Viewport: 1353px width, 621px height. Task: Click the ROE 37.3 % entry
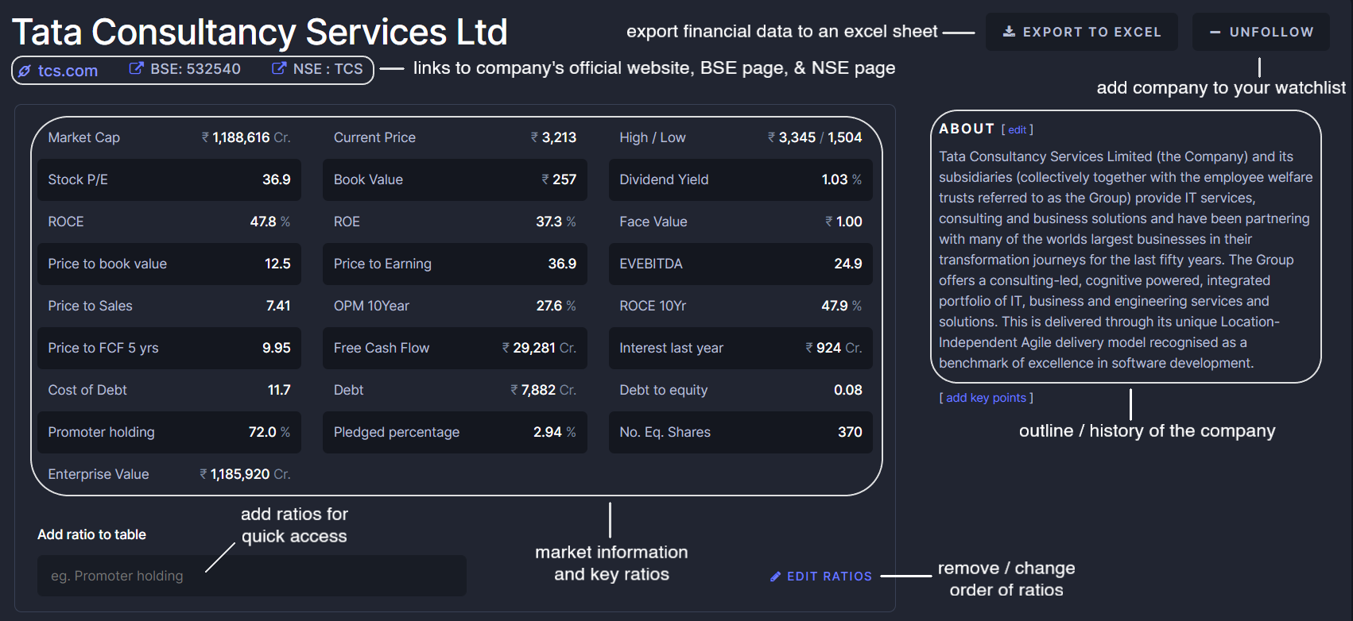[455, 222]
